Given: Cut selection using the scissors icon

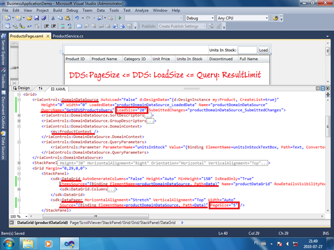Looking at the screenshot, I should point(53,18).
